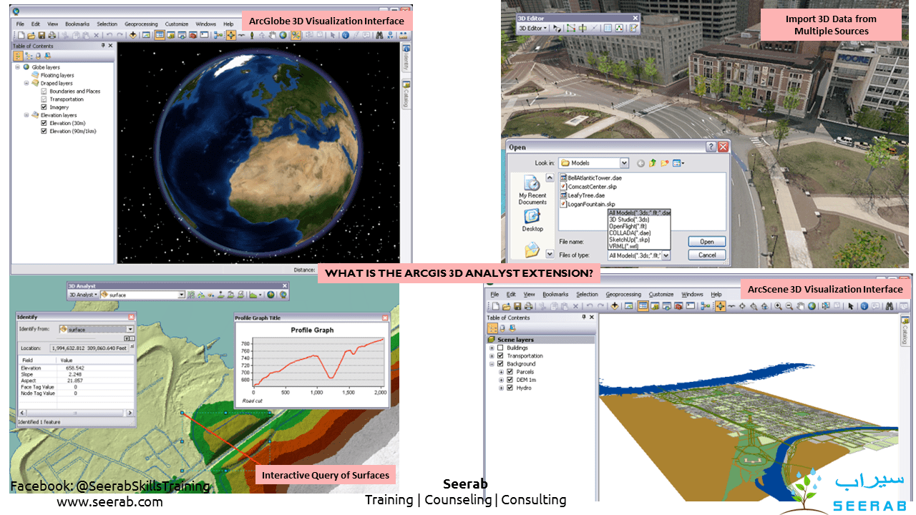
Task: Click the Save icon in ArcScene toolbar
Action: [517, 306]
